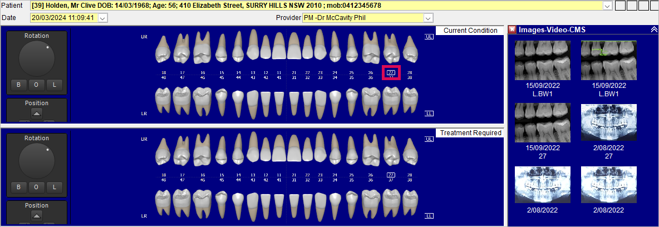
Task: Open the annotated L.BW1 x-ray thumbnail
Action: tap(604, 60)
